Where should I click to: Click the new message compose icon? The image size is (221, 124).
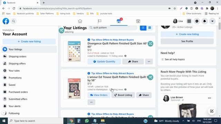coord(212,111)
